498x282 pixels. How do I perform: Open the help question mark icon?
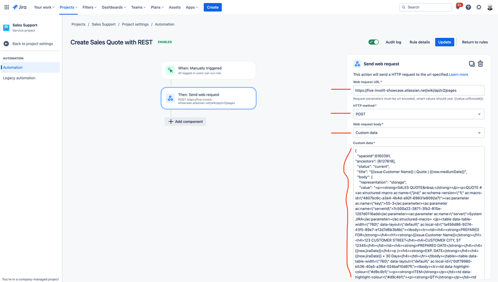click(468, 7)
